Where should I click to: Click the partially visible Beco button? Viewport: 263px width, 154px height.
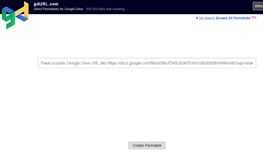coord(258,6)
